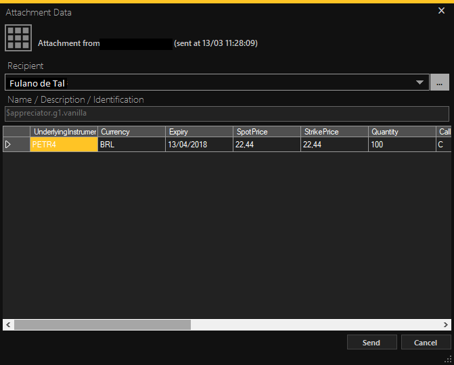The width and height of the screenshot is (454, 365).
Task: Select the 13/04/2018 expiry cell
Action: (x=199, y=145)
